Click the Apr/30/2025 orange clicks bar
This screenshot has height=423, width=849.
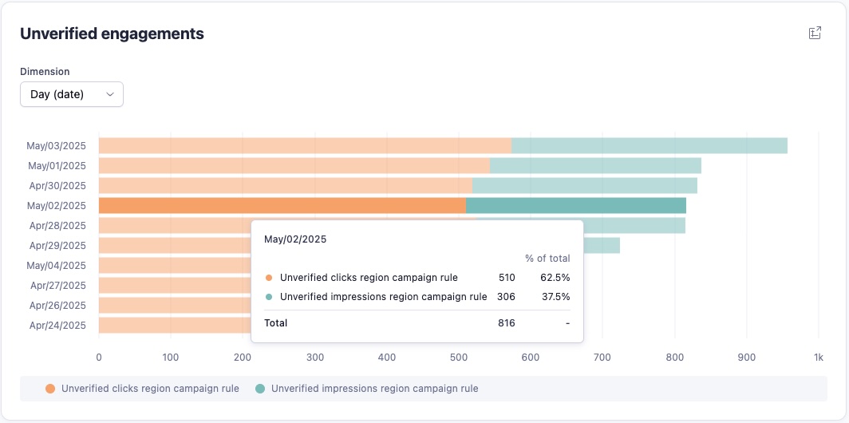click(x=286, y=186)
